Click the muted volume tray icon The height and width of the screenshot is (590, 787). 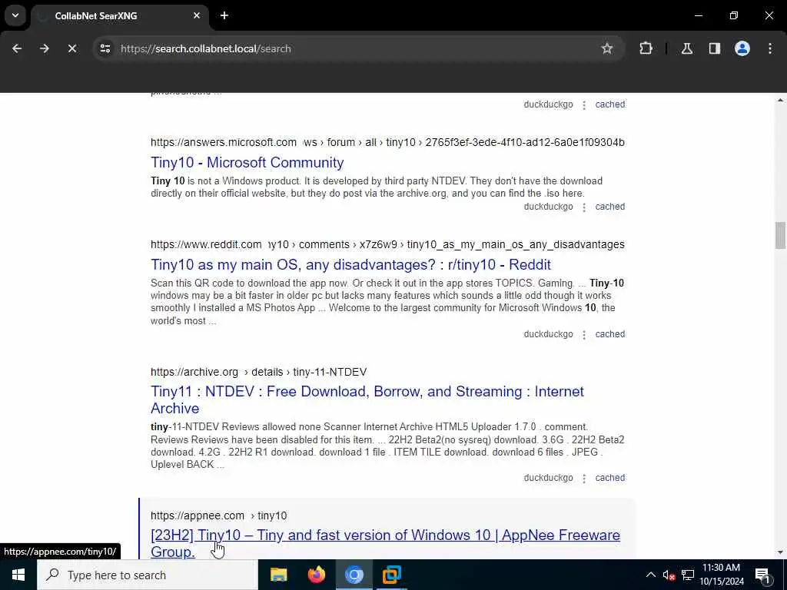[x=669, y=575]
